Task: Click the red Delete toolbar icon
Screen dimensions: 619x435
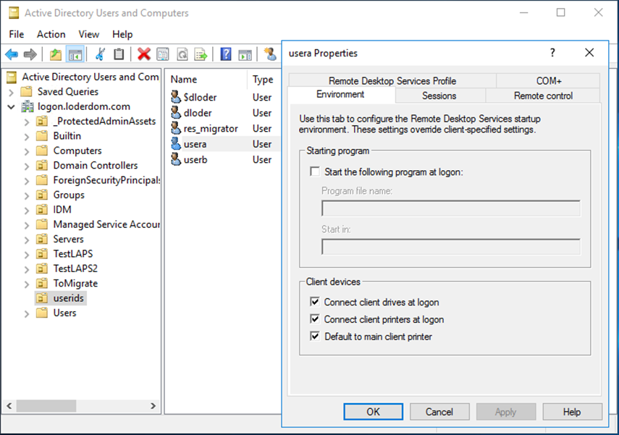Action: click(x=143, y=54)
